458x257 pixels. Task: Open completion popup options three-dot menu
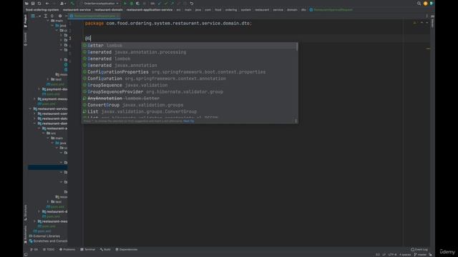click(x=296, y=121)
